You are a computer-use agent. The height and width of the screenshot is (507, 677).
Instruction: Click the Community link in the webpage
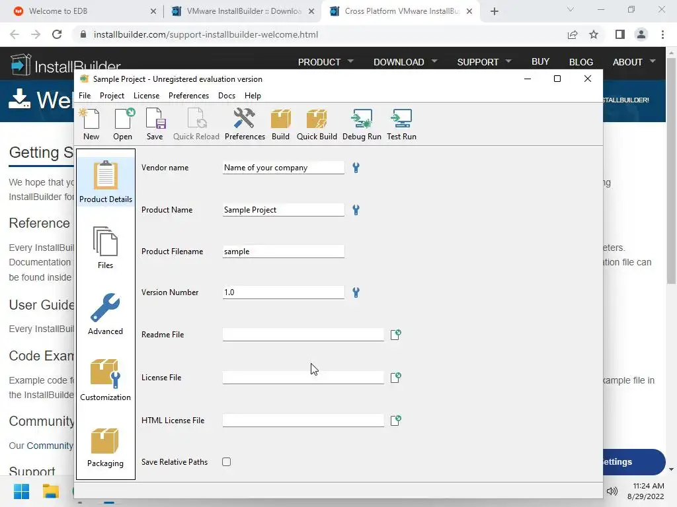[50, 446]
